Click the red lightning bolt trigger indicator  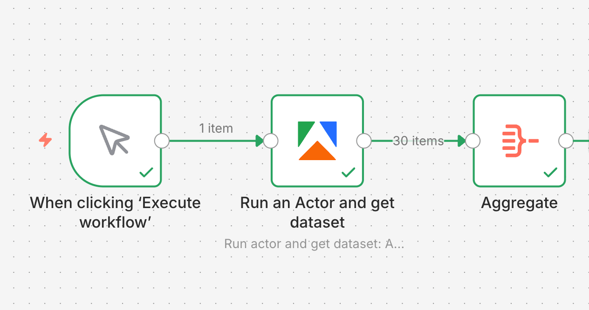click(x=45, y=141)
